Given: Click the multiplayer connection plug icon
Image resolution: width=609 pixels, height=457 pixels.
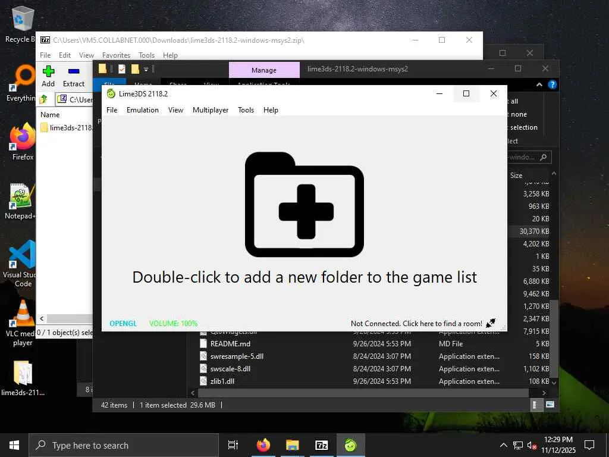Looking at the screenshot, I should tap(491, 323).
